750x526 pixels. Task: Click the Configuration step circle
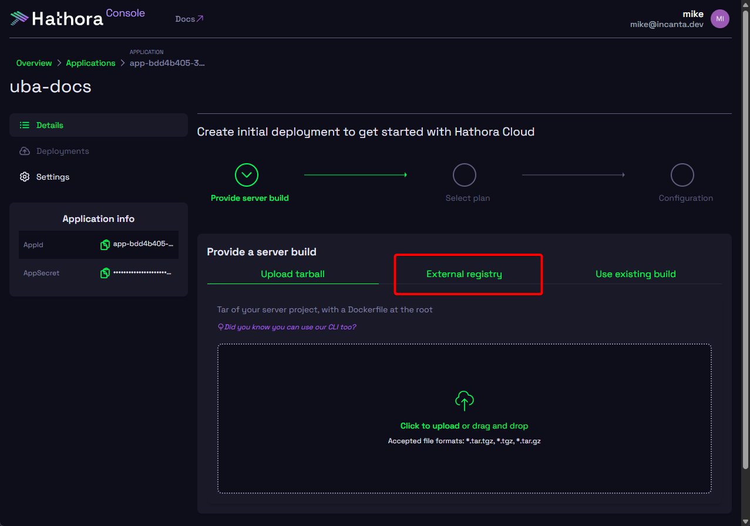pos(682,175)
